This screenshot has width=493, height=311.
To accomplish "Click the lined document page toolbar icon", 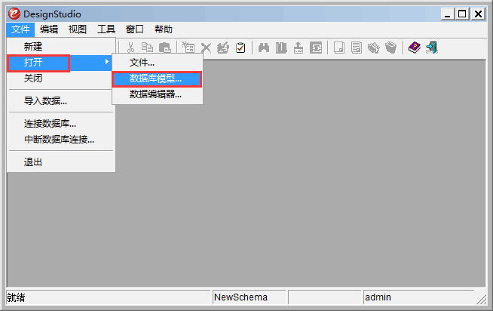I will click(x=357, y=48).
